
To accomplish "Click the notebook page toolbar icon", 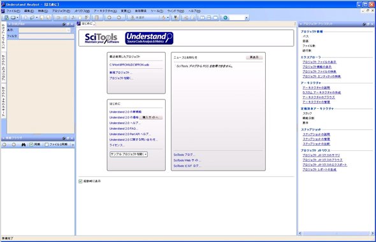I will pos(97,18).
